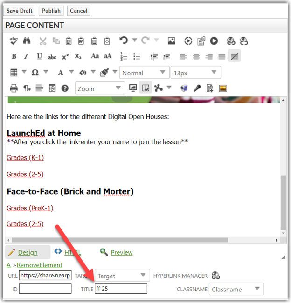
Task: Click the background color bucket icon
Action: point(83,73)
